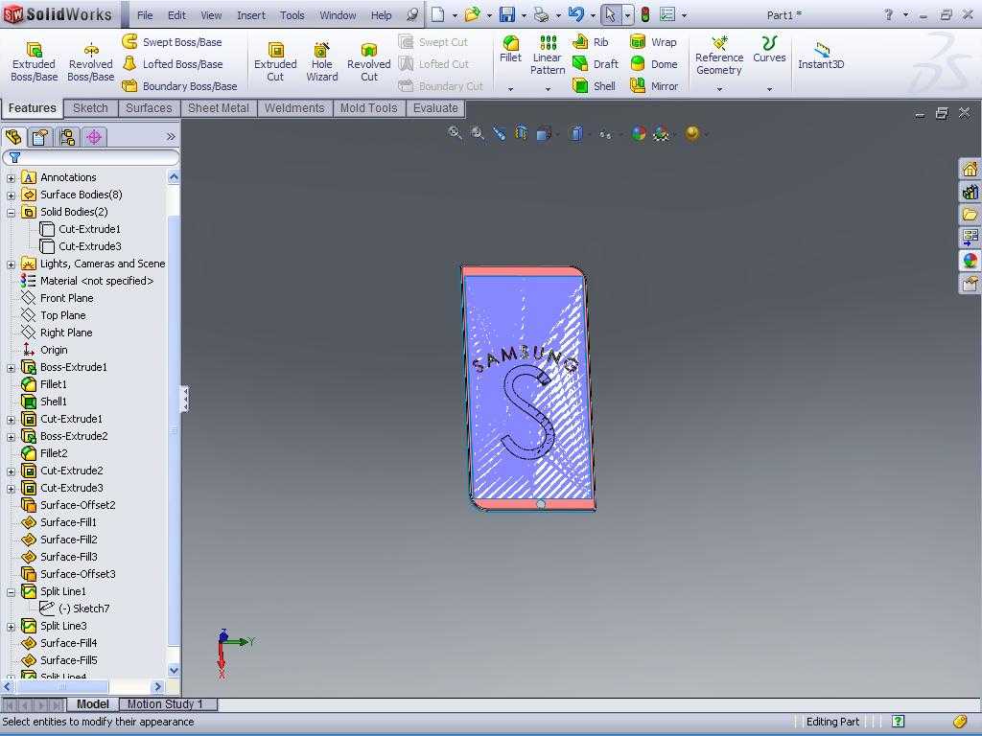The width and height of the screenshot is (982, 736).
Task: Select the Linear Pattern tool
Action: pos(548,55)
